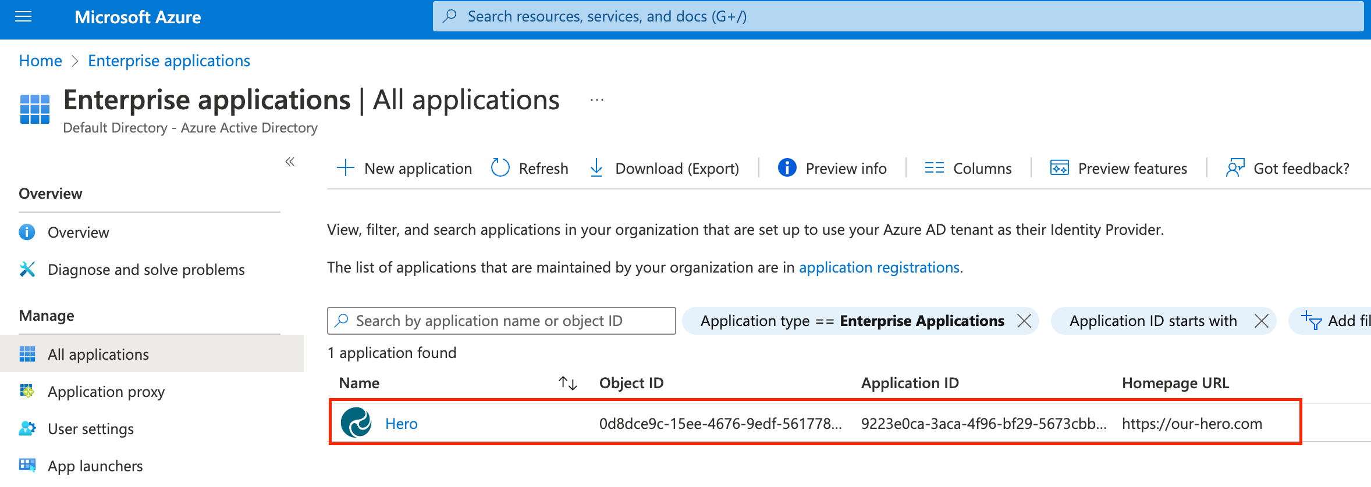Click the Columns list icon

tap(935, 168)
